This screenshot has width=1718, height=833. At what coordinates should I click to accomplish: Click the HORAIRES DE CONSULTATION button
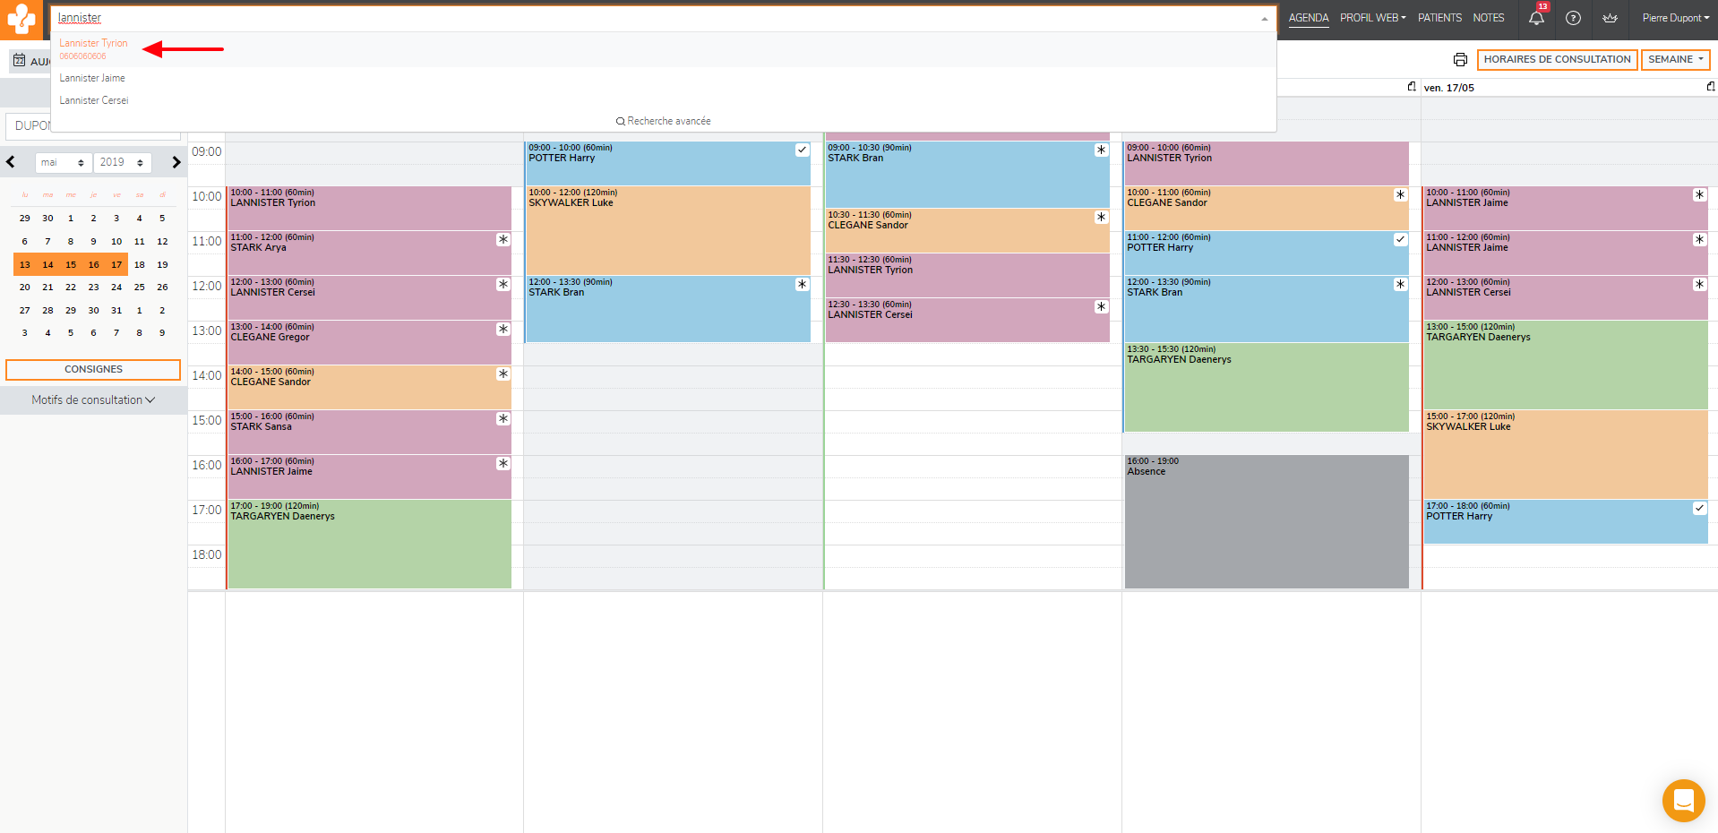tap(1557, 60)
